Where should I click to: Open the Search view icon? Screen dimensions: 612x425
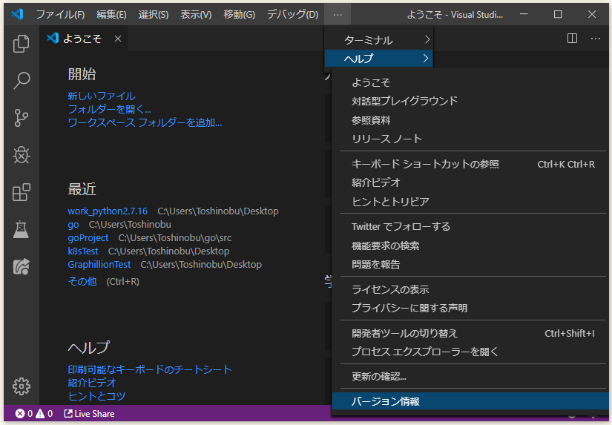click(21, 80)
